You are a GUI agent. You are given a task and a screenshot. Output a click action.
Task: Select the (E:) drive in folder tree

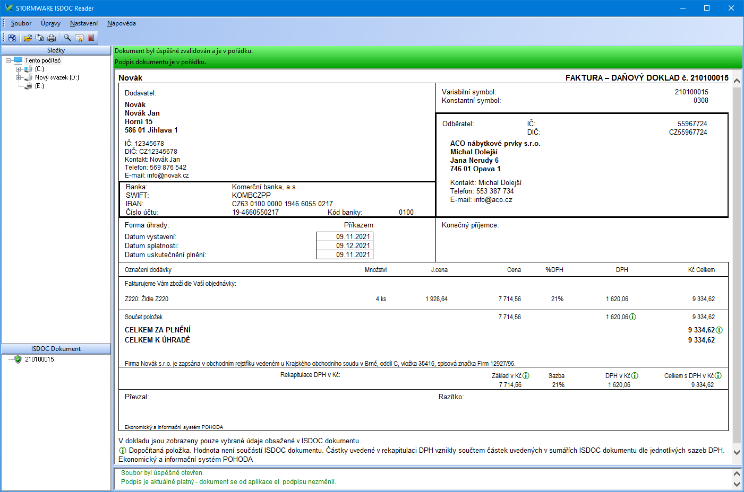[x=39, y=86]
